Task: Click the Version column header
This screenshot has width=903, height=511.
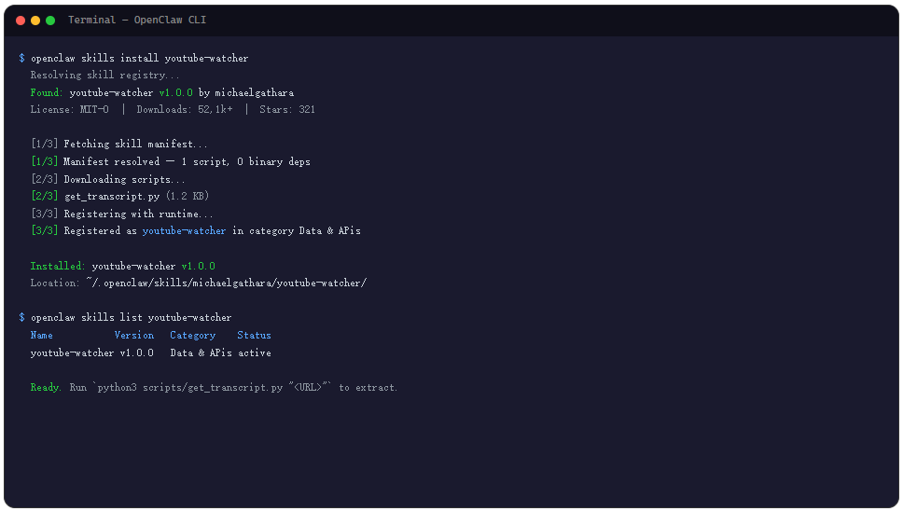Action: point(134,335)
